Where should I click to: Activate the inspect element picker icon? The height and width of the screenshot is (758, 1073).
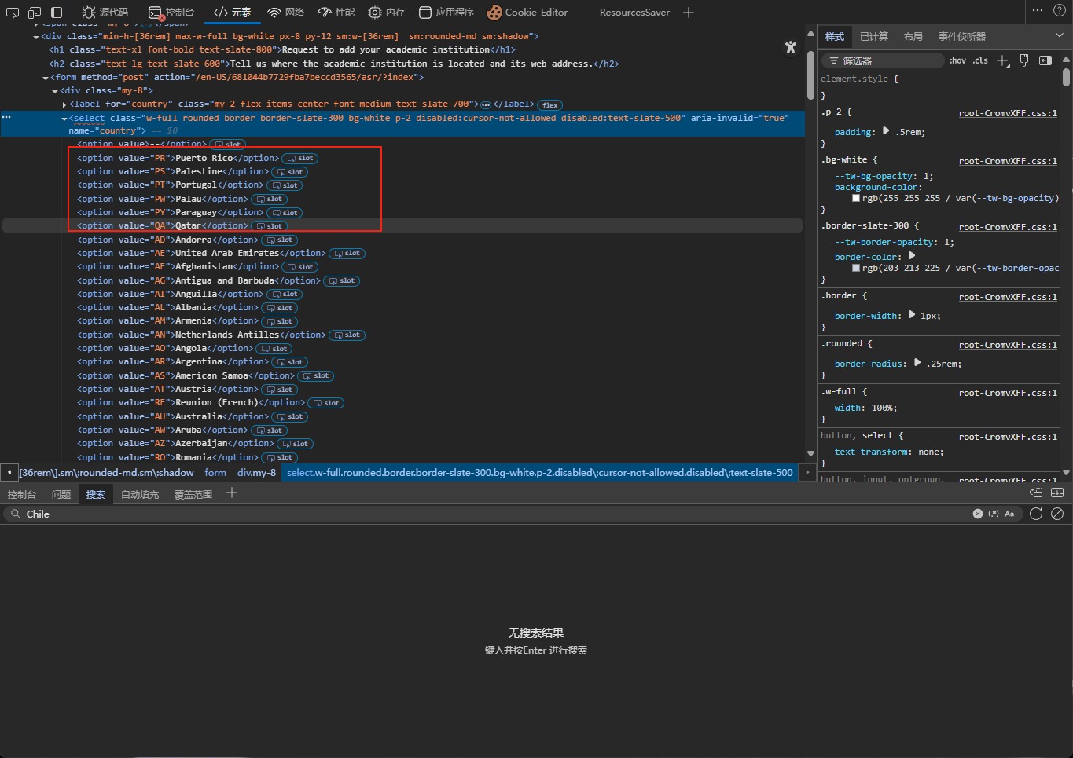point(13,13)
